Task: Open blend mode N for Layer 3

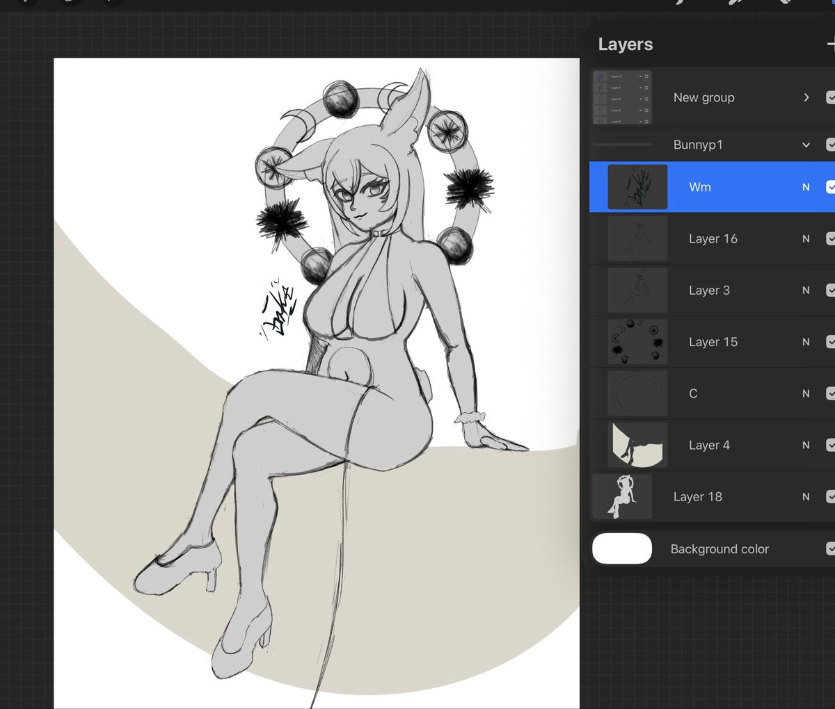Action: [x=806, y=290]
